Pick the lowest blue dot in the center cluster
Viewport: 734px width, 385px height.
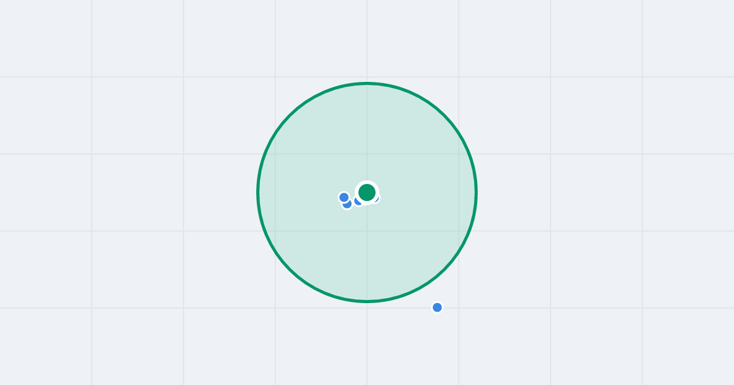(347, 204)
